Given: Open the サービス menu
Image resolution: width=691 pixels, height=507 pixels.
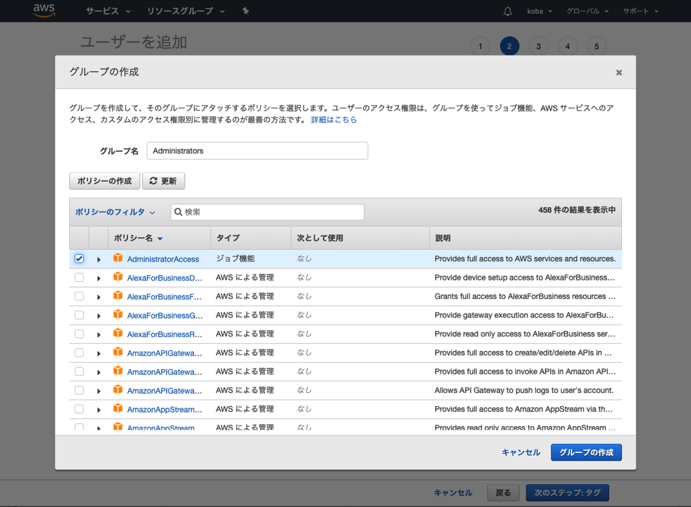Looking at the screenshot, I should click(x=108, y=11).
